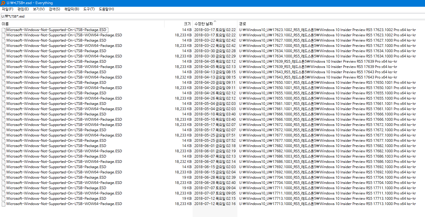Screen dimensions: 425x217
Task: Open the 편집(E) menu
Action: [23, 9]
